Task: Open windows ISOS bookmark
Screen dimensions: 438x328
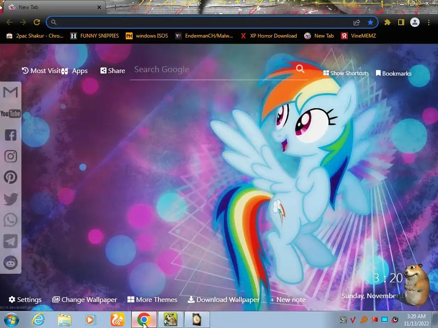Action: [147, 36]
